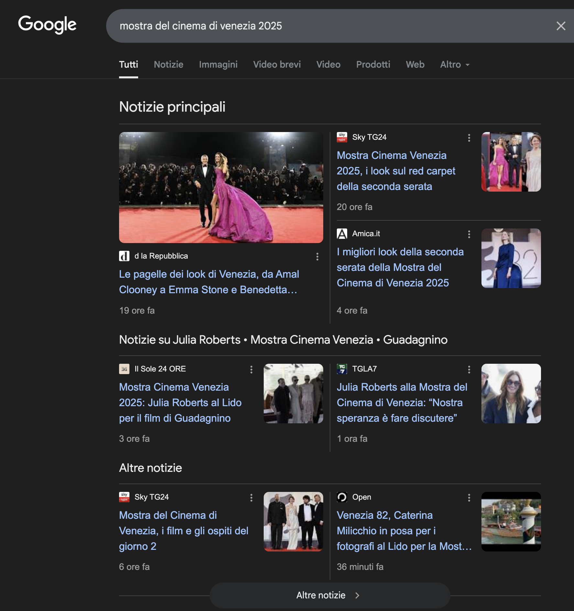Image resolution: width=574 pixels, height=611 pixels.
Task: Open 'i look sul red carpet della seconda serata'
Action: pyautogui.click(x=396, y=171)
